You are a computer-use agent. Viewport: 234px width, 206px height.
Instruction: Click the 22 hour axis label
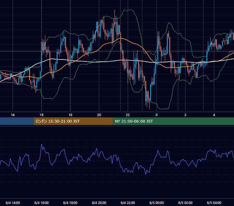[128, 115]
